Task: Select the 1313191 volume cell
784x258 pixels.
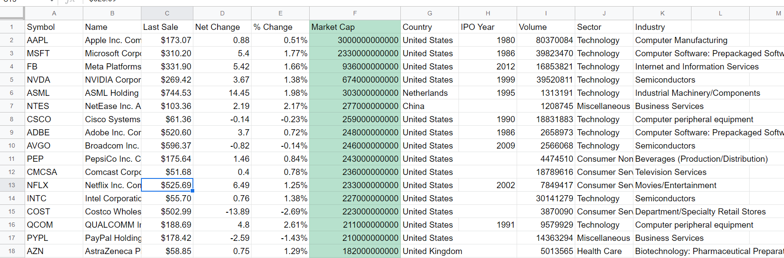Action: [546, 93]
